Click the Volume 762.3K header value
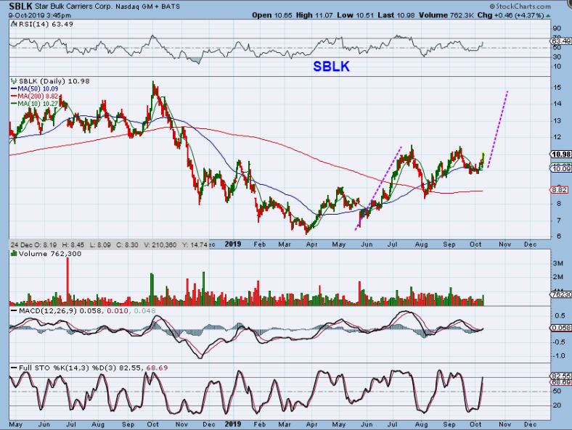 446,15
